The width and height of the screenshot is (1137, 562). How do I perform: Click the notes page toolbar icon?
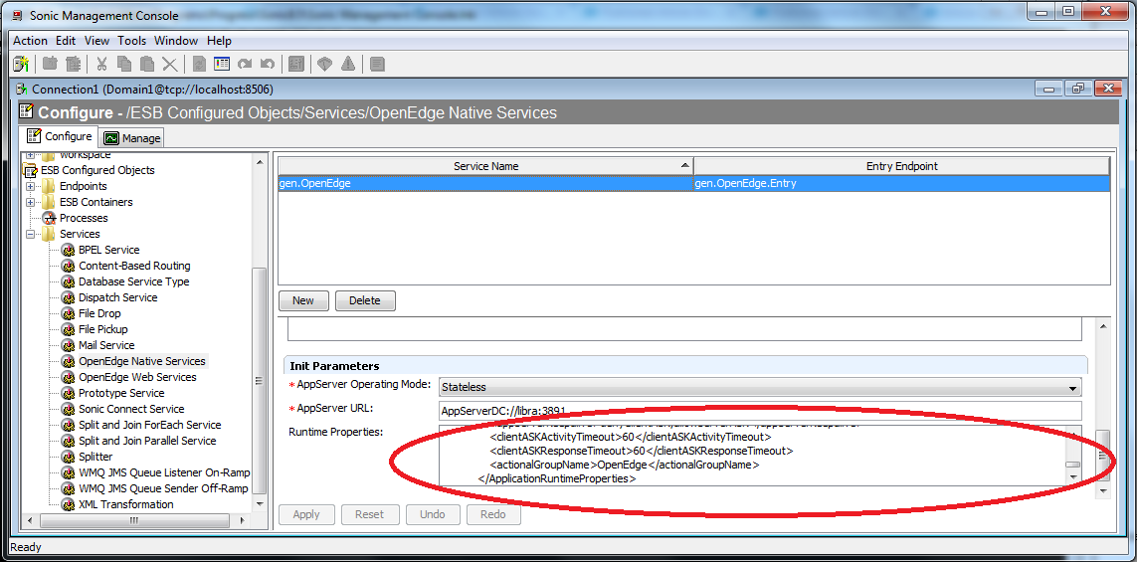click(377, 64)
